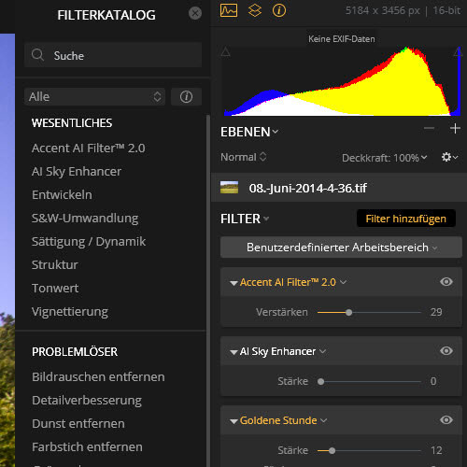The height and width of the screenshot is (467, 467).
Task: Select AI Sky Enhancer in catalog list
Action: [x=77, y=172]
